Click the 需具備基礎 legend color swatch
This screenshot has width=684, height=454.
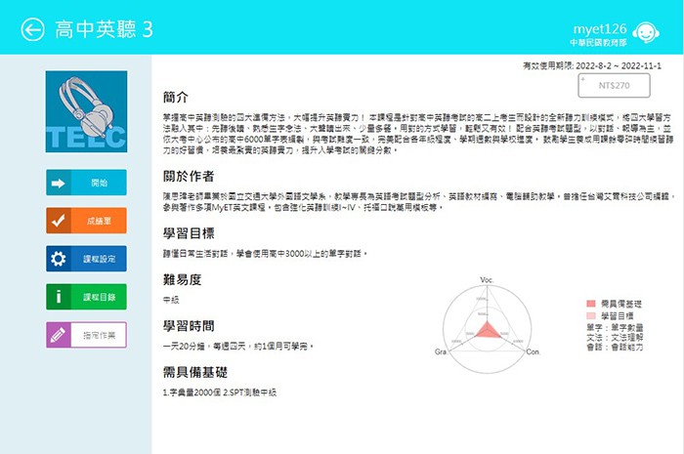(x=587, y=305)
